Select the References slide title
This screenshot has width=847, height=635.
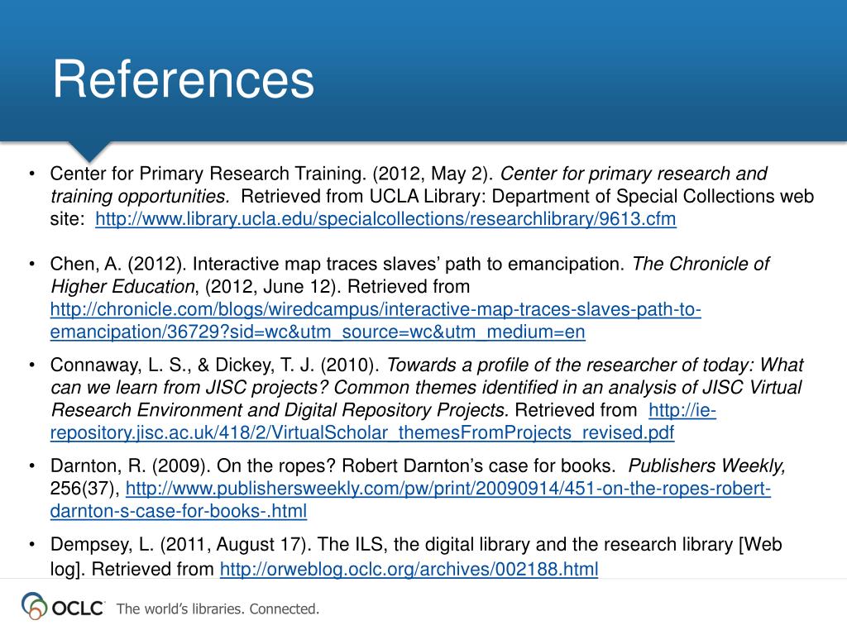point(183,79)
